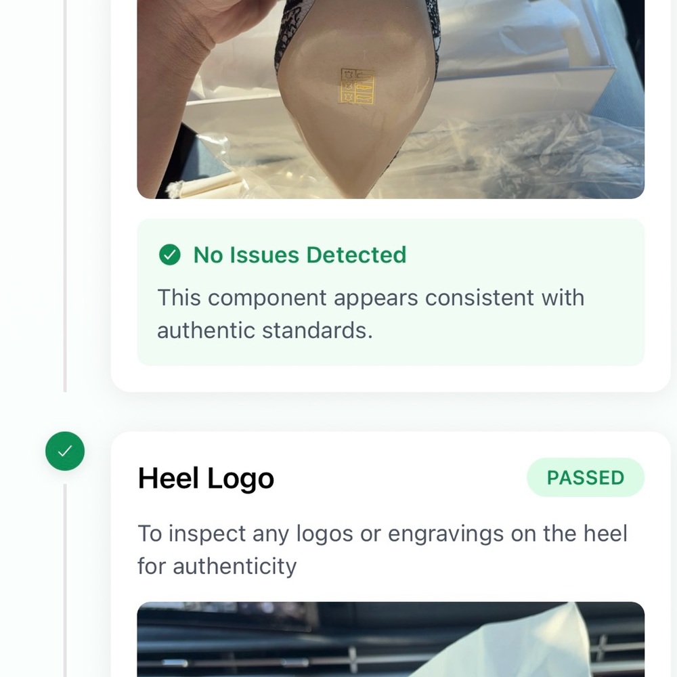Open the Heel Logo photo at the bottom
This screenshot has width=677, height=677.
point(391,640)
